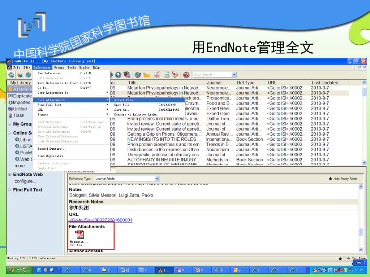Open the Tools menu
Image resolution: width=370 pixels, height=277 pixels.
point(72,67)
